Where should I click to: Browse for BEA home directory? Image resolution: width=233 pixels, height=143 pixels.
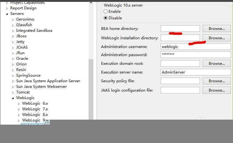[216, 29]
